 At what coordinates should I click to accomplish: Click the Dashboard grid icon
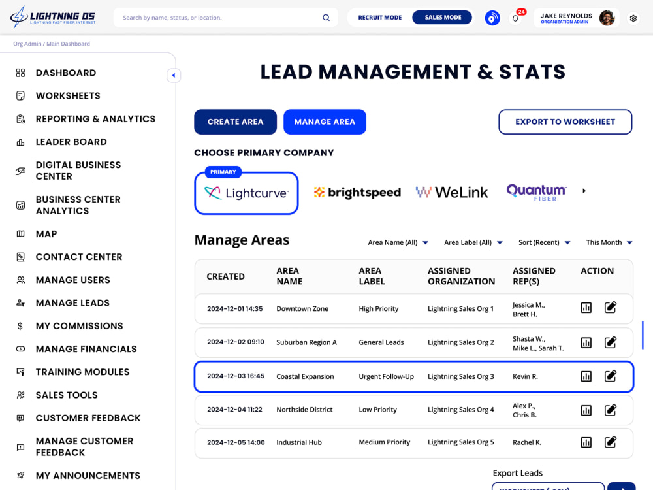[x=20, y=73]
